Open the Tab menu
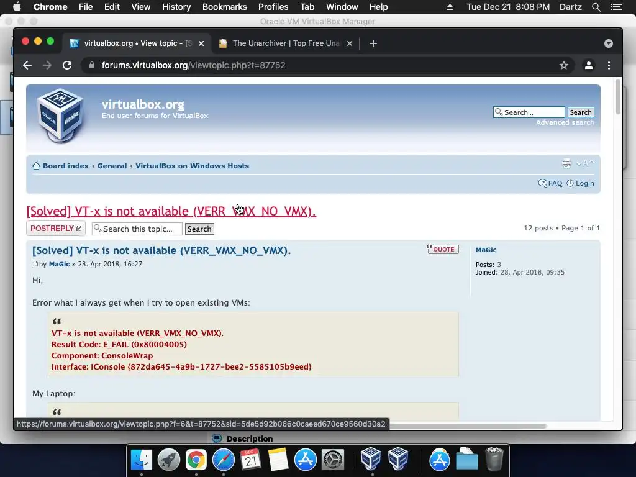Image resolution: width=636 pixels, height=477 pixels. coord(307,7)
